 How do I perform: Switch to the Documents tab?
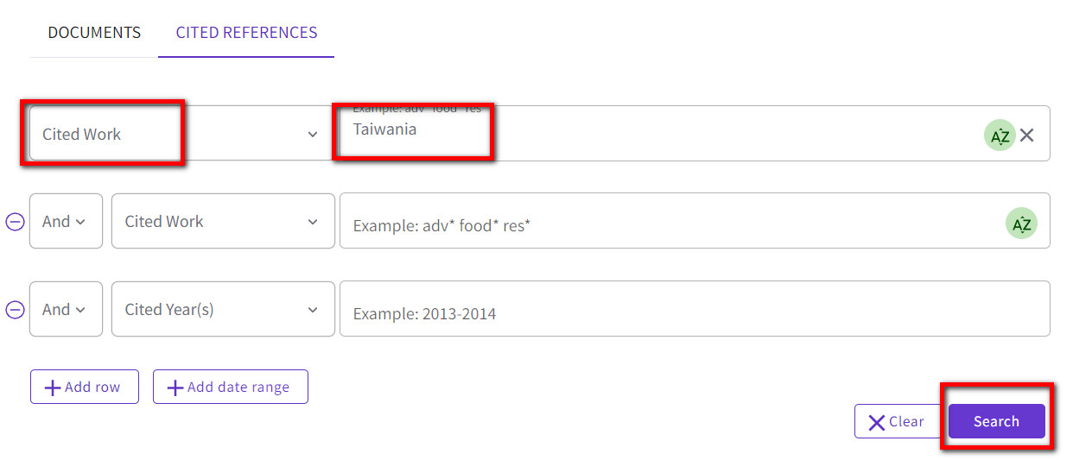tap(94, 33)
